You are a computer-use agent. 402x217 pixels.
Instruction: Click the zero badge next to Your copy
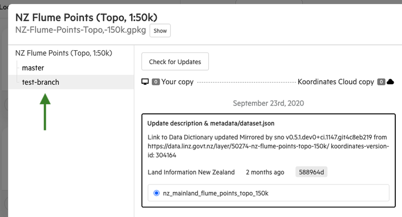click(x=156, y=82)
